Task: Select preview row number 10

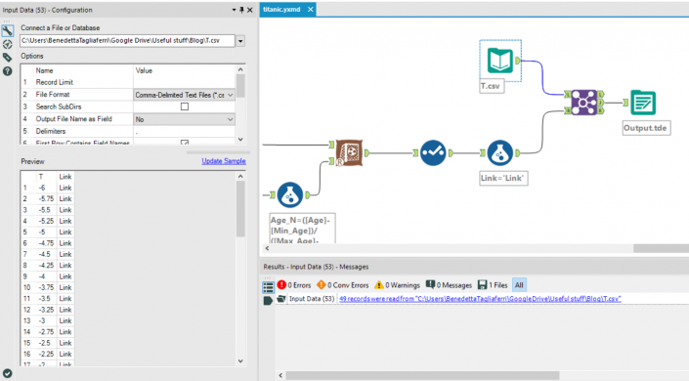Action: pos(27,287)
